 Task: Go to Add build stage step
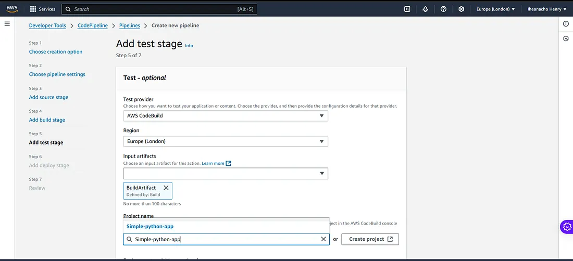pos(47,120)
